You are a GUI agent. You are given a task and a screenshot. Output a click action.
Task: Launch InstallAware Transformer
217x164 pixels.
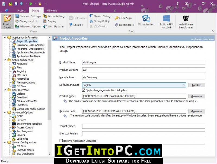pos(186,22)
